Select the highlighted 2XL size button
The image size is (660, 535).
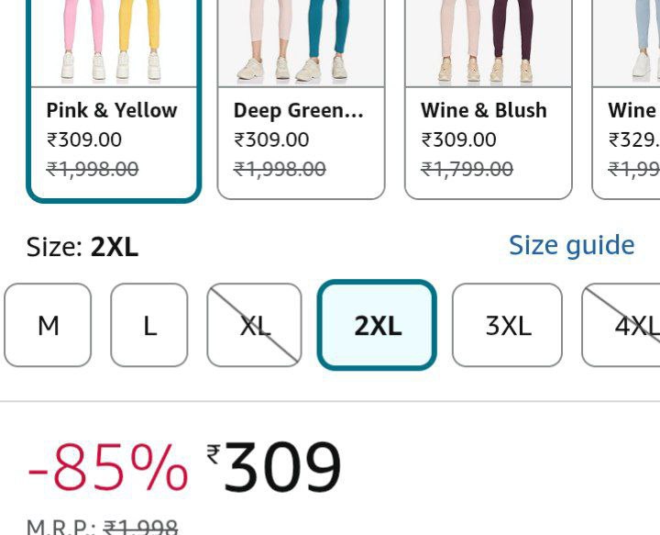(x=377, y=326)
